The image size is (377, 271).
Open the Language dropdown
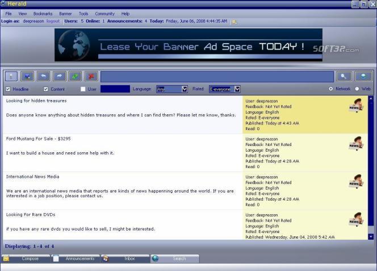184,89
